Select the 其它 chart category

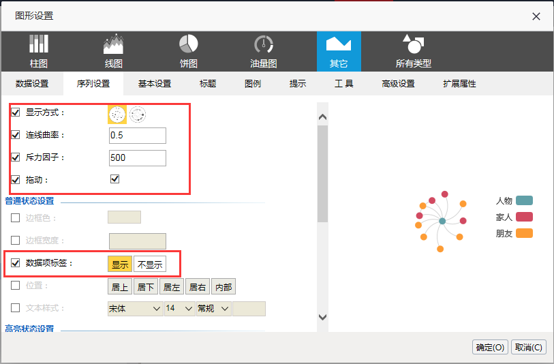point(339,52)
